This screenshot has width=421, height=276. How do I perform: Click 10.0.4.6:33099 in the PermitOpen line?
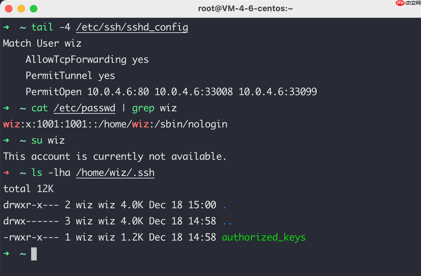coord(278,92)
